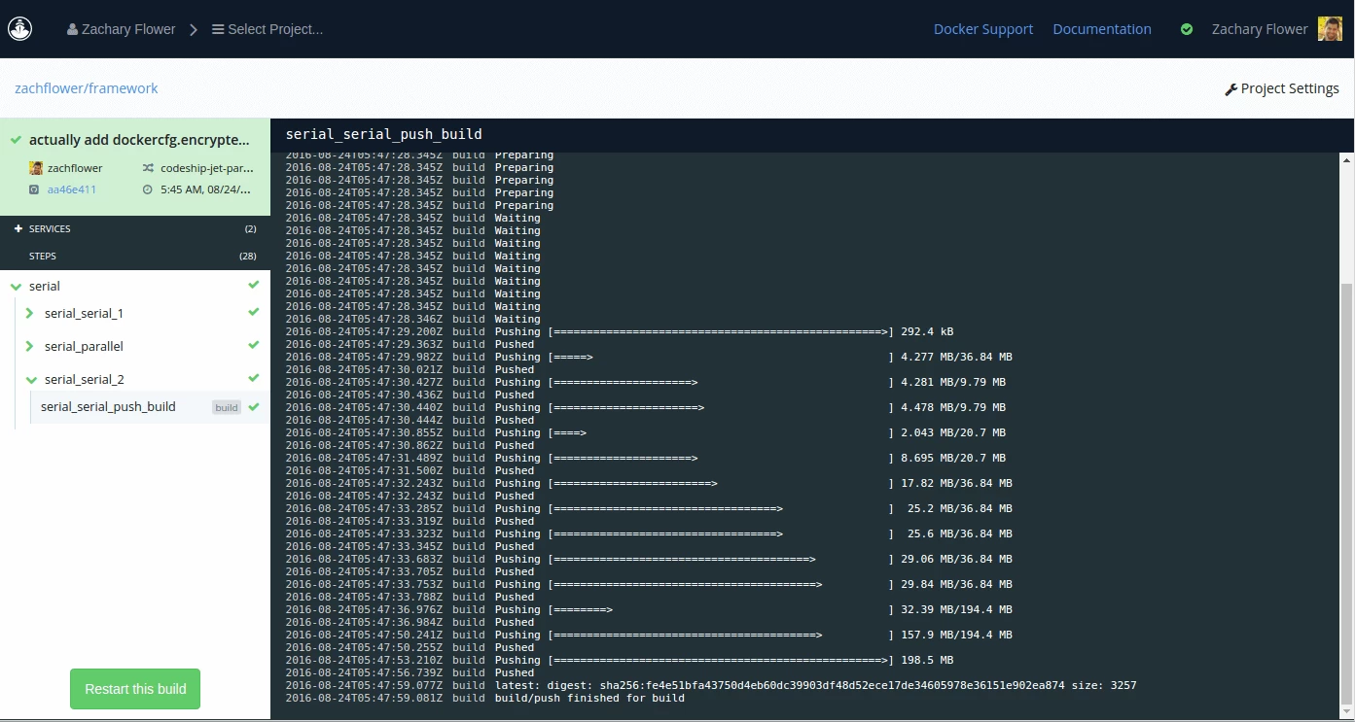The image size is (1355, 722).
Task: Click the serial_serial_2 status check
Action: pos(254,378)
